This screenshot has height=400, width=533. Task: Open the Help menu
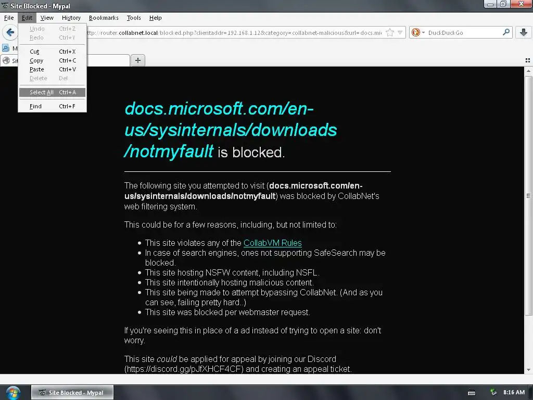[155, 18]
